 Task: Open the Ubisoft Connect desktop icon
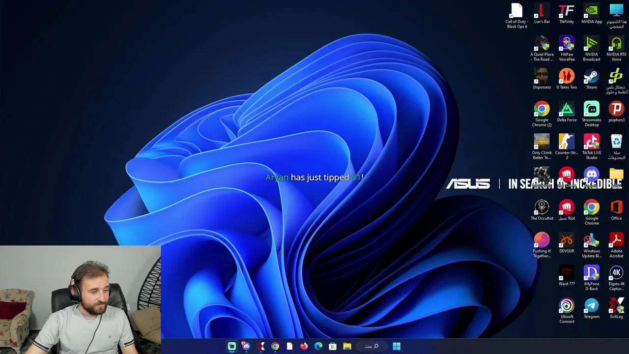pyautogui.click(x=567, y=311)
